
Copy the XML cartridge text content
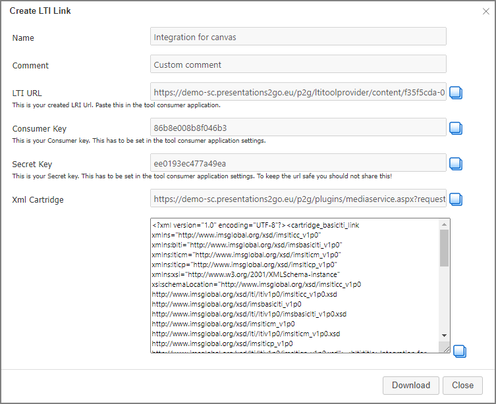click(x=460, y=351)
